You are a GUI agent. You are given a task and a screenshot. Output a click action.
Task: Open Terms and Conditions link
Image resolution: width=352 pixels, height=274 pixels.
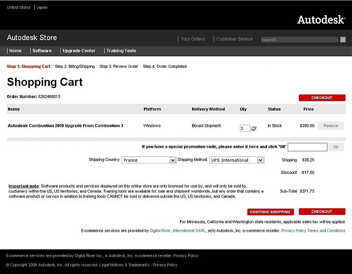point(326,231)
